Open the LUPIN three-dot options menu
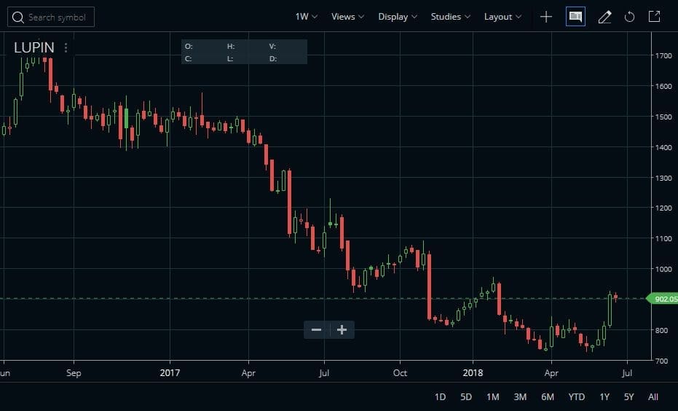Image resolution: width=678 pixels, height=411 pixels. [x=66, y=47]
